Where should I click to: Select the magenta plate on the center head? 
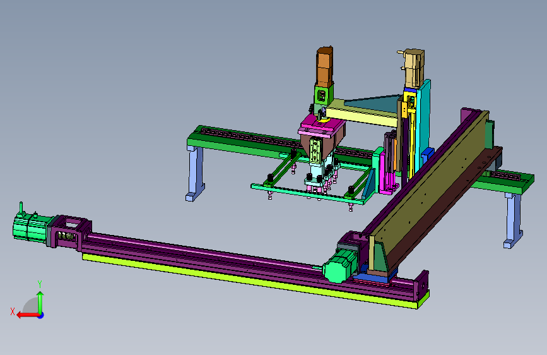[x=321, y=124]
